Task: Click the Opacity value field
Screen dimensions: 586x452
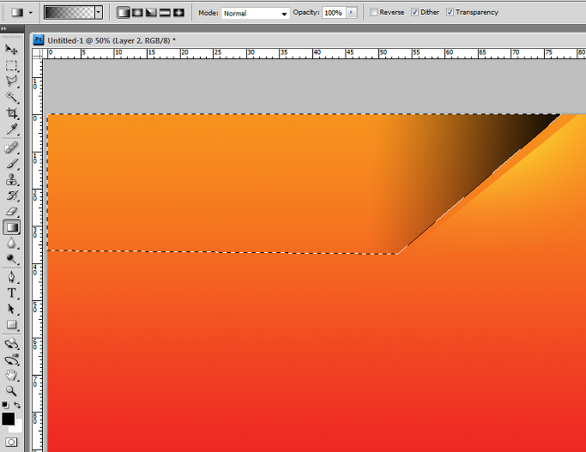Action: pyautogui.click(x=334, y=13)
